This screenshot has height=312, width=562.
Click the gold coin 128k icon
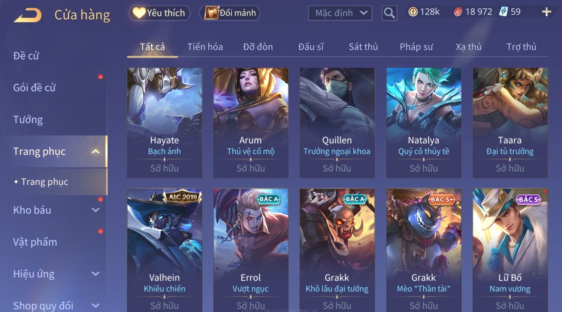point(413,12)
